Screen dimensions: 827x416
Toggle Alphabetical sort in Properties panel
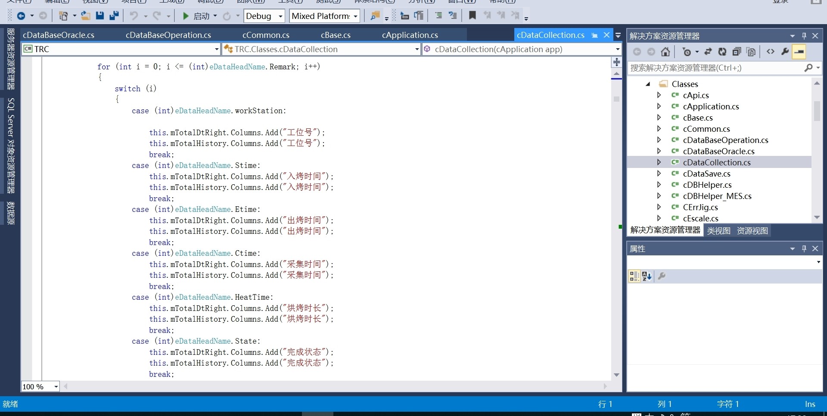[647, 276]
